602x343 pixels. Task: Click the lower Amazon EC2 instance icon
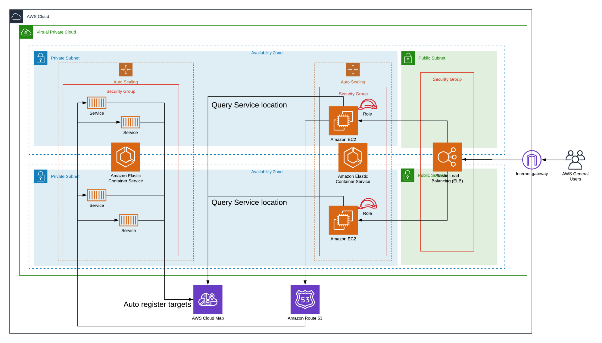343,220
